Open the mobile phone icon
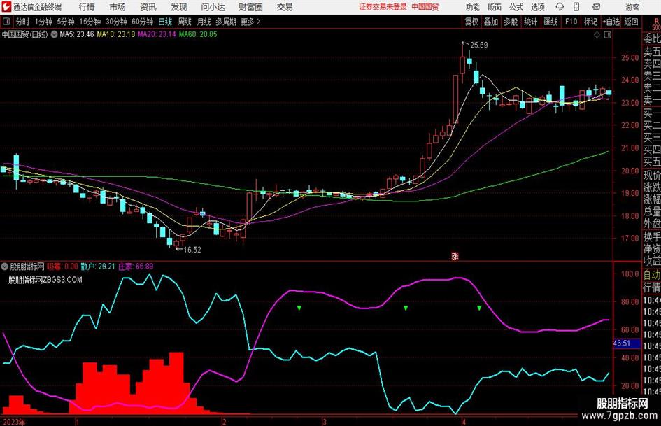 [x=576, y=7]
